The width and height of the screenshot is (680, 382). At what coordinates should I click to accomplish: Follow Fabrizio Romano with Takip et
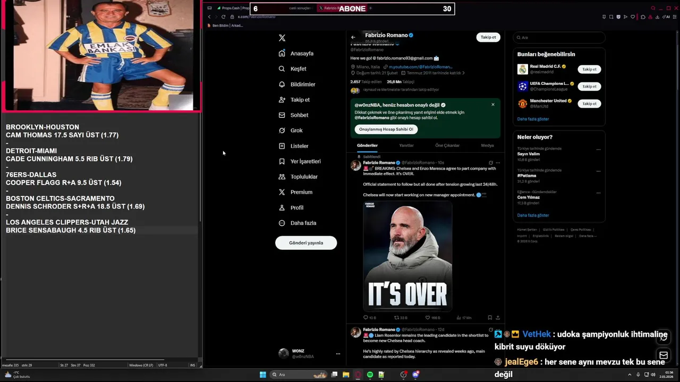[x=488, y=37]
